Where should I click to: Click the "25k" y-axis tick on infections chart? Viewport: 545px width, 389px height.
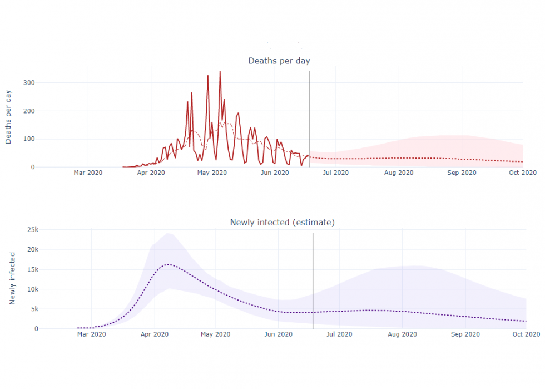click(x=33, y=230)
